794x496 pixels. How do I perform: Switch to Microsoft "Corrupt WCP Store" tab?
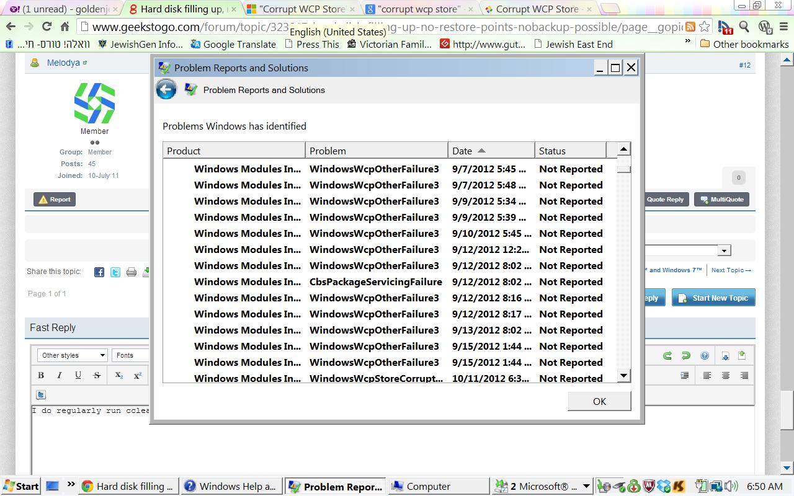[301, 9]
